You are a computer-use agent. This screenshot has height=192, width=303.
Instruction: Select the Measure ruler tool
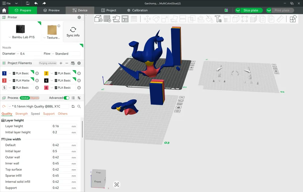point(280,19)
